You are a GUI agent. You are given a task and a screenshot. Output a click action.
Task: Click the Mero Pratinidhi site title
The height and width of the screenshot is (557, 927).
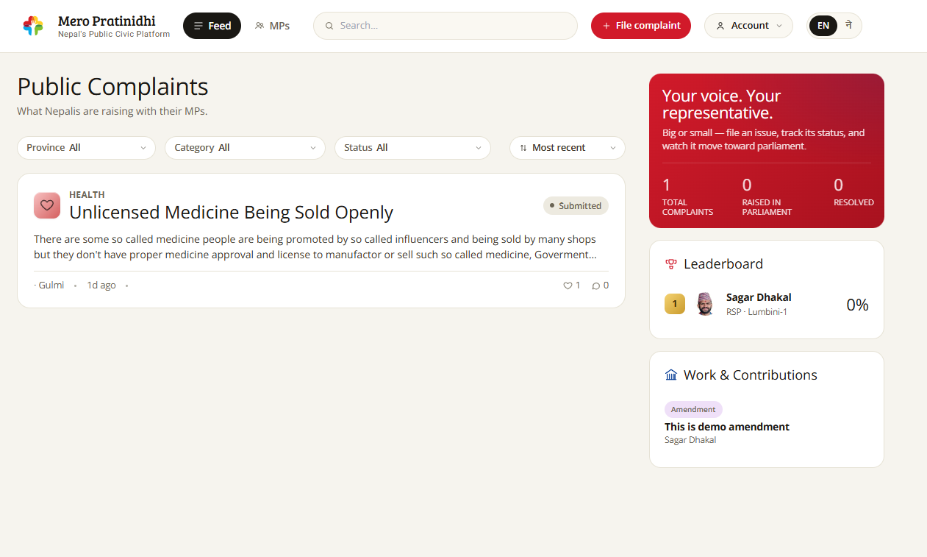pyautogui.click(x=107, y=21)
